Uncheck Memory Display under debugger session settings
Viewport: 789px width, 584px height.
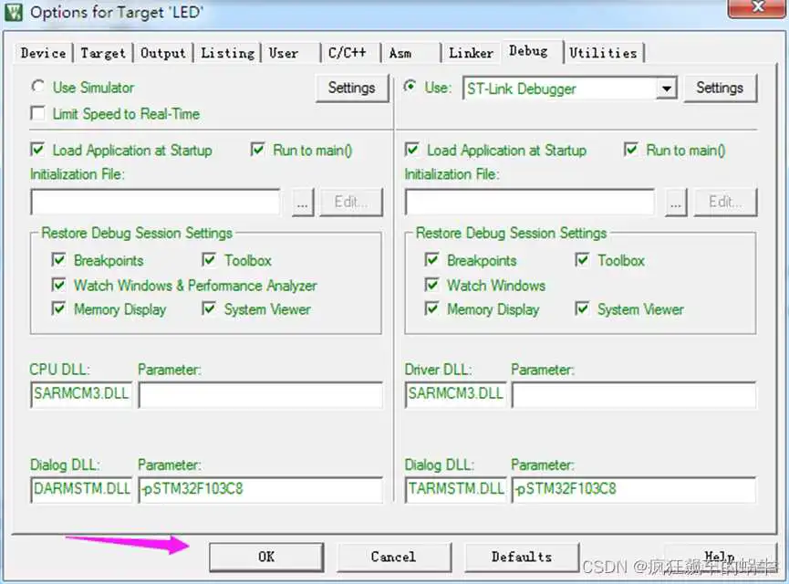431,309
